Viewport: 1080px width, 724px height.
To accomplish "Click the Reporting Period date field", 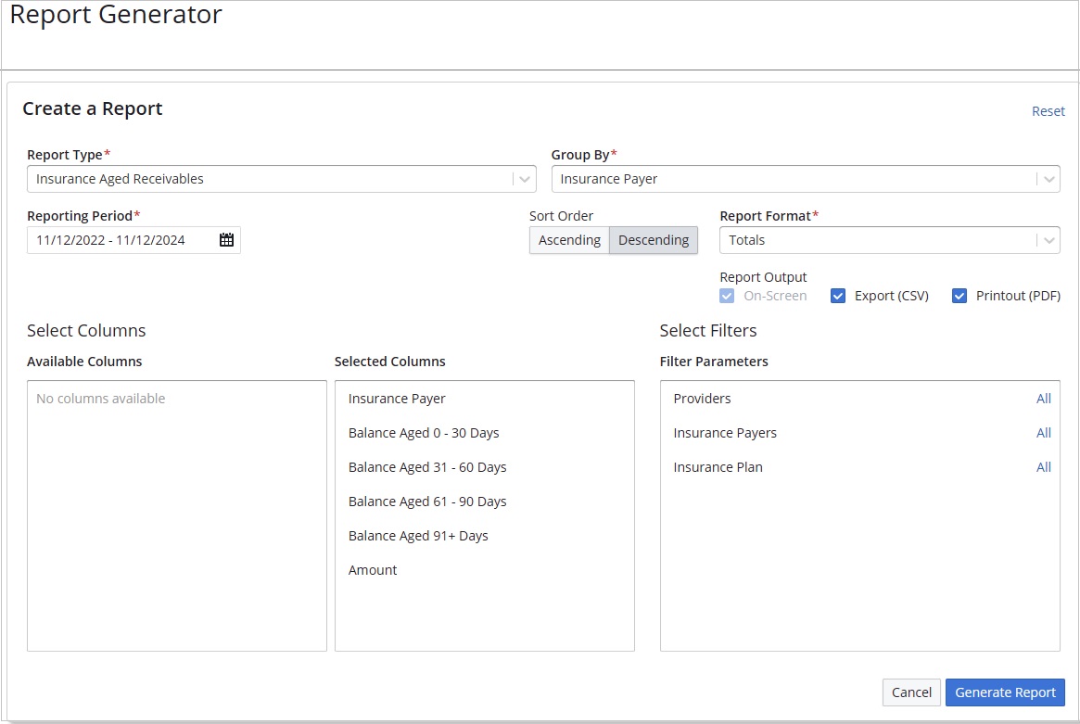I will pyautogui.click(x=121, y=240).
